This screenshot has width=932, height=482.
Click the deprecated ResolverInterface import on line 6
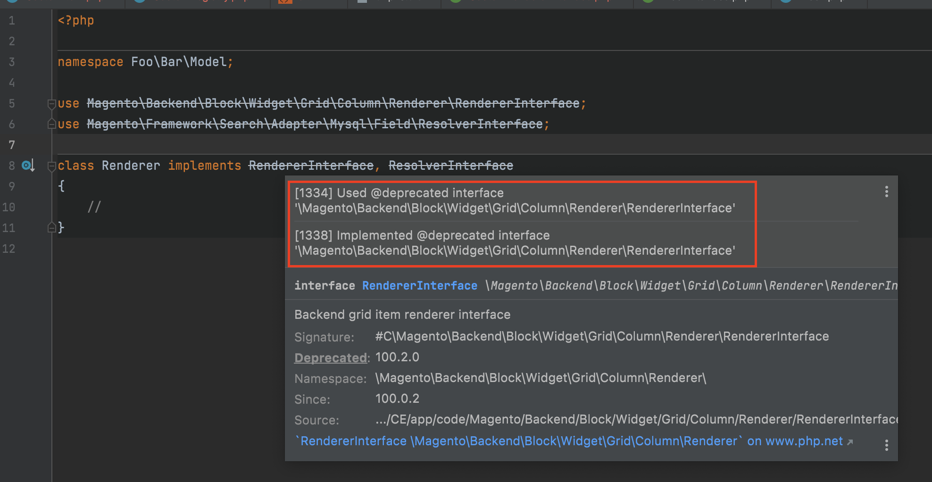(315, 124)
